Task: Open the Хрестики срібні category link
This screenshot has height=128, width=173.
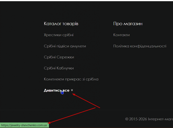Action: pos(59,35)
